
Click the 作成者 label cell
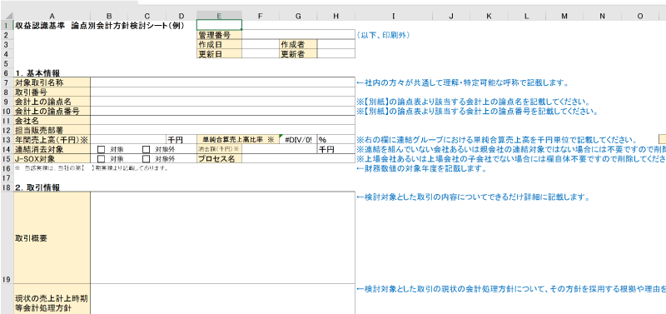pyautogui.click(x=298, y=44)
